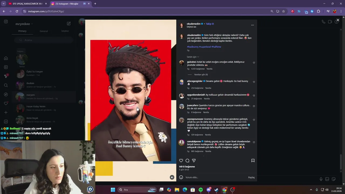
Task: Open Windows Start menu
Action: 113,190
